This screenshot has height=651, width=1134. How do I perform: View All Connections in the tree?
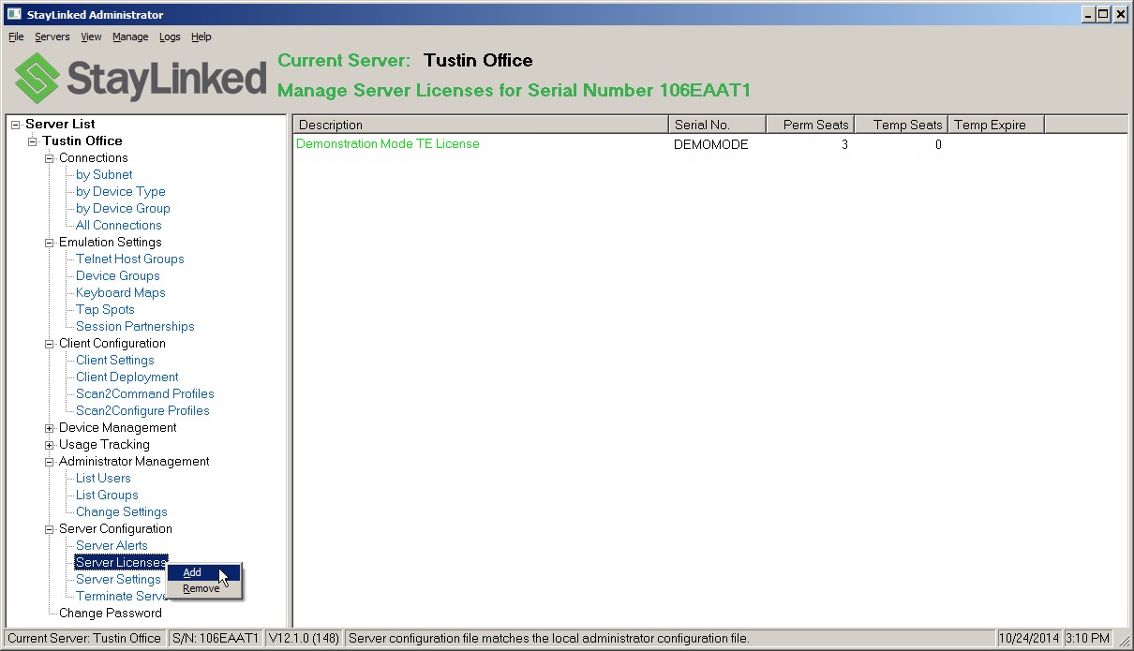[x=117, y=225]
